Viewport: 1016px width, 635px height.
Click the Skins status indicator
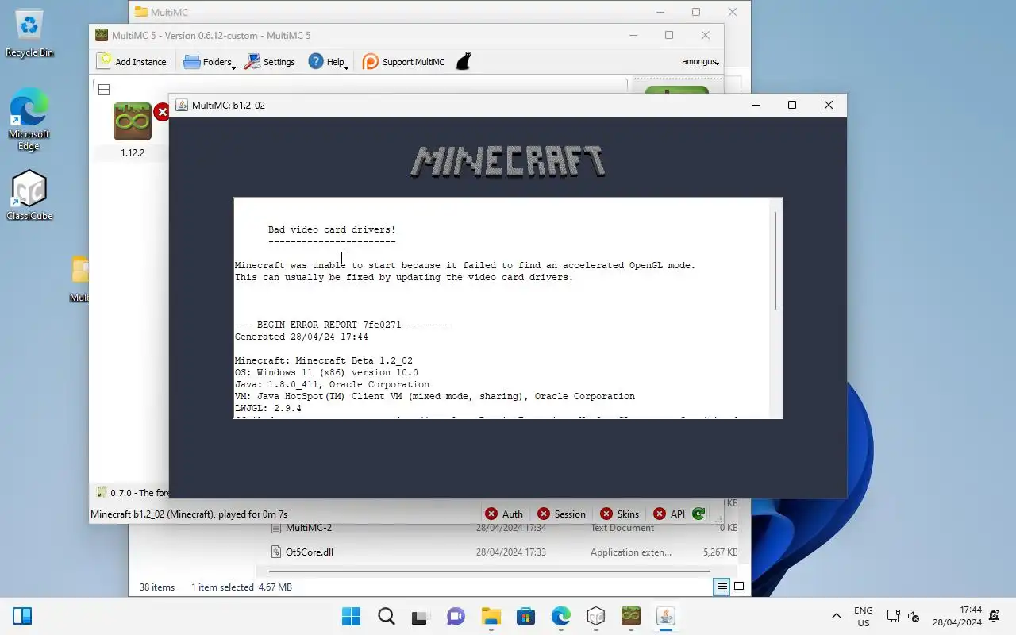[620, 514]
